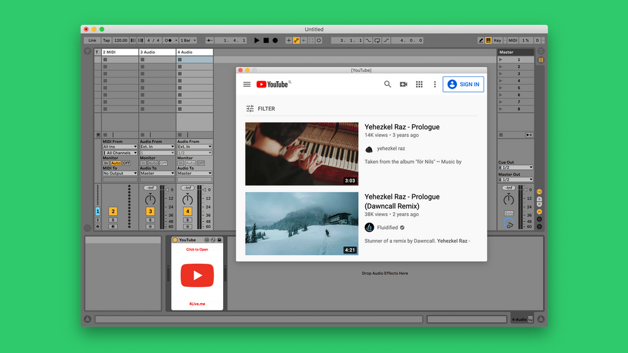This screenshot has height=353, width=628.
Task: Click the Session Record circle button
Action: 319,41
